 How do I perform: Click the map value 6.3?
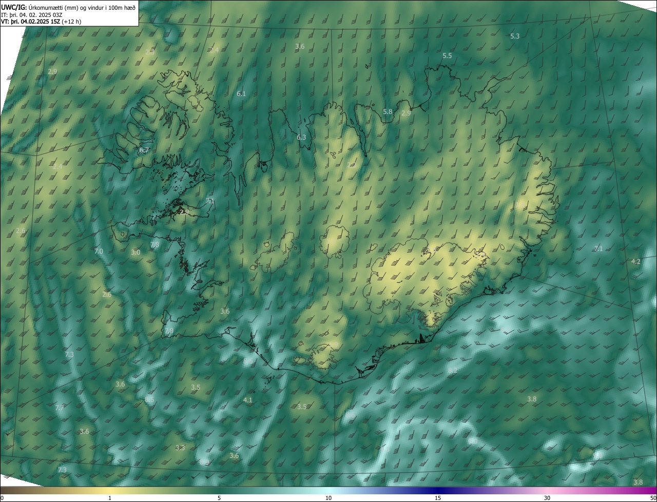pyautogui.click(x=301, y=137)
